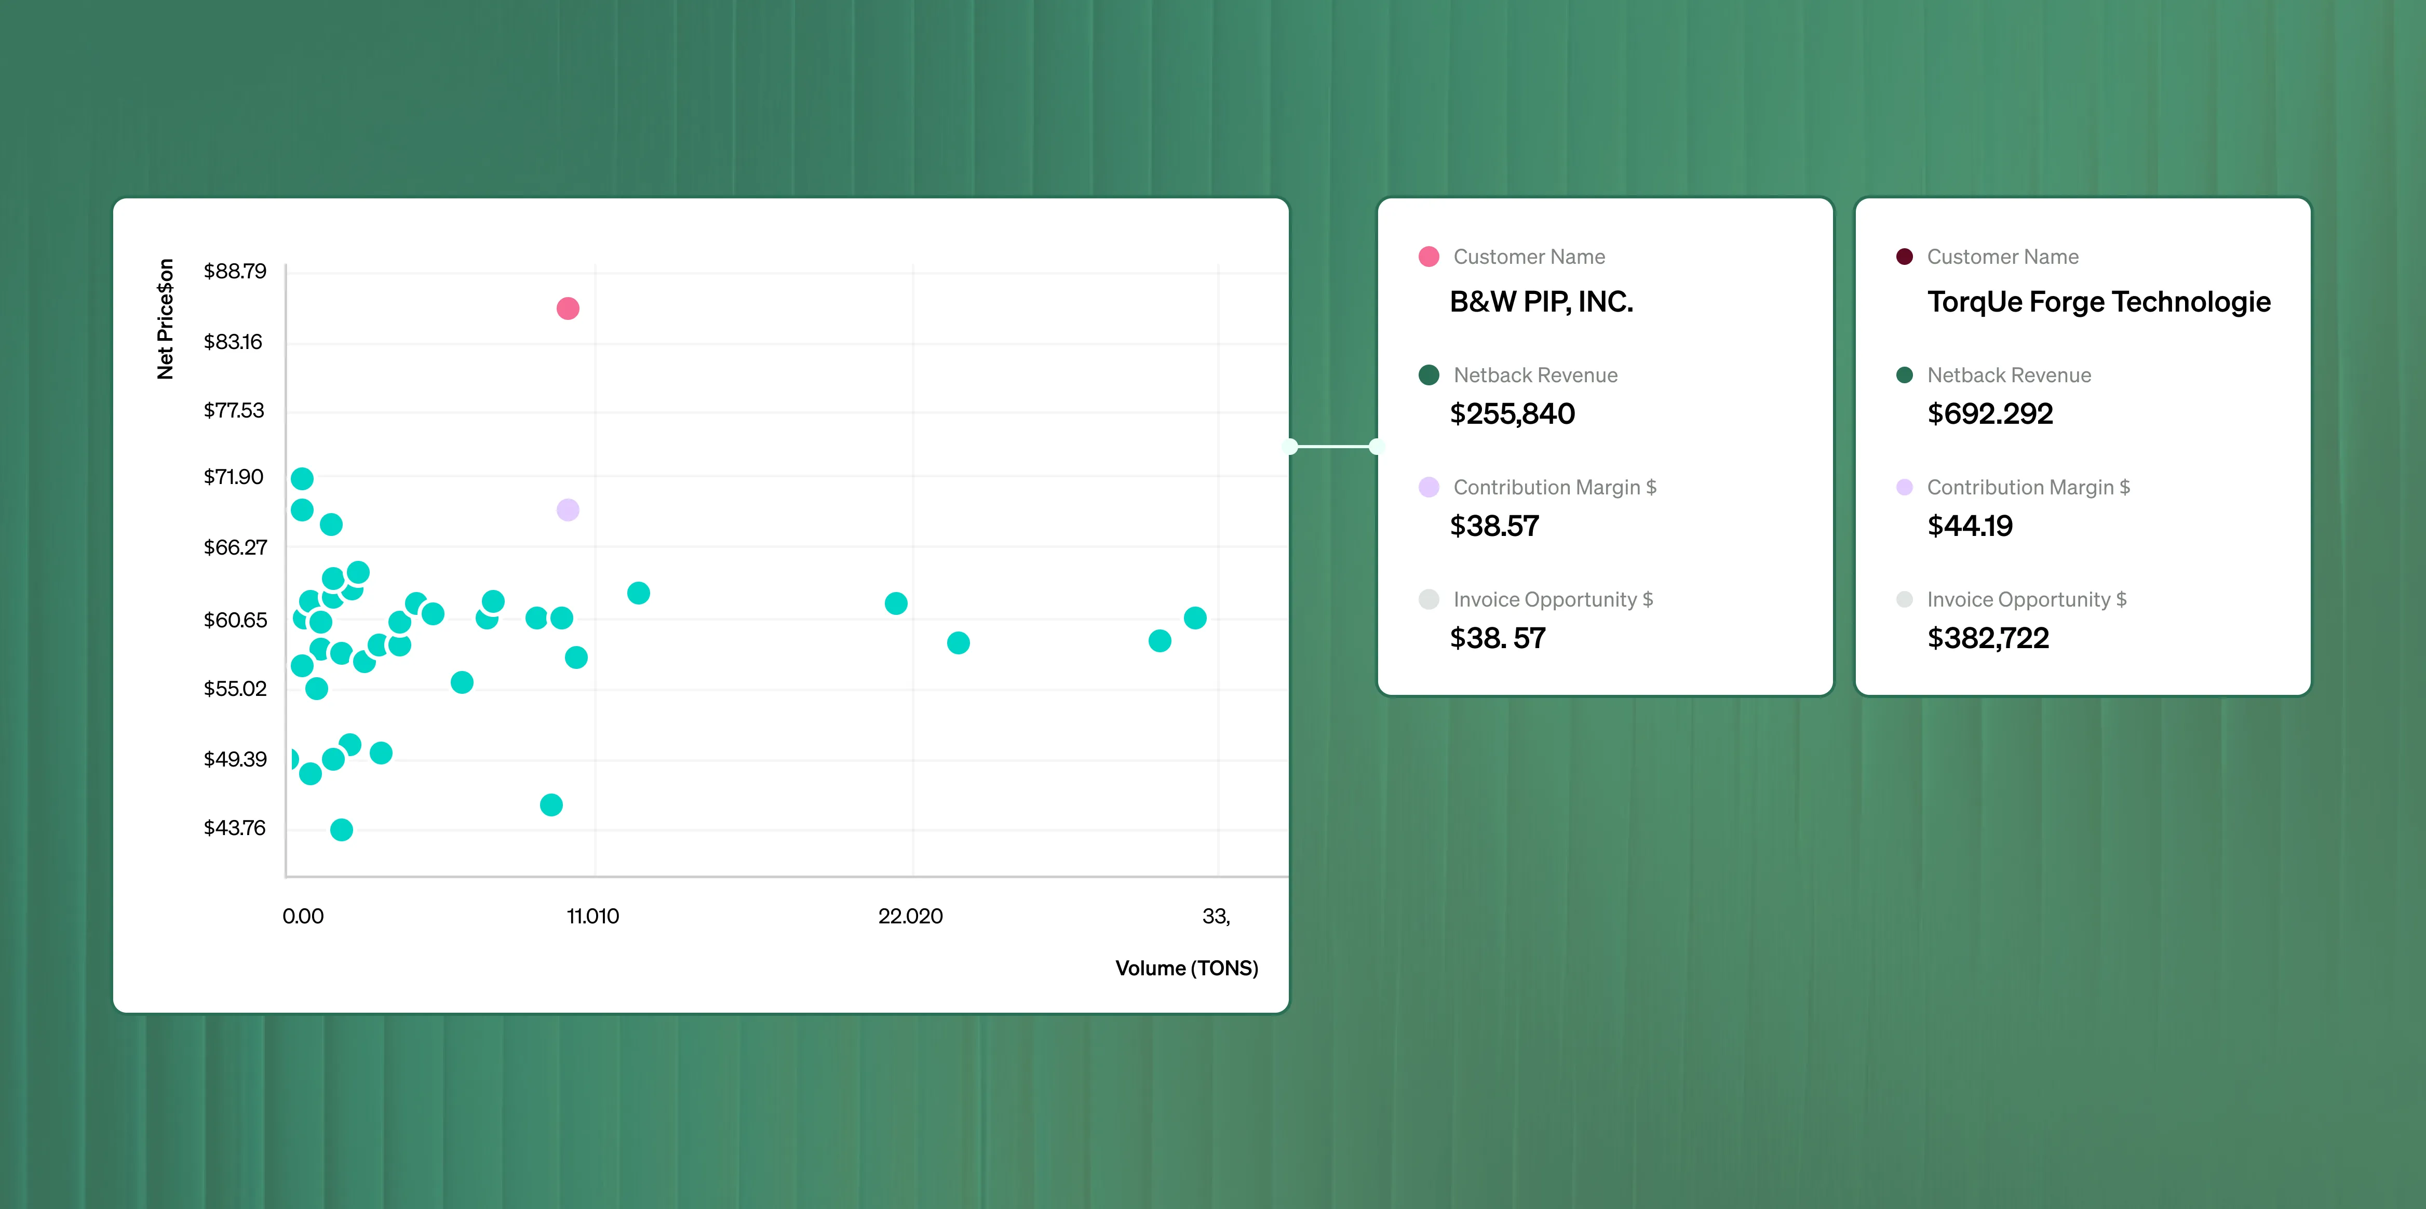Select TorqUe Forge Technologie customer name
This screenshot has height=1209, width=2426.
2098,302
